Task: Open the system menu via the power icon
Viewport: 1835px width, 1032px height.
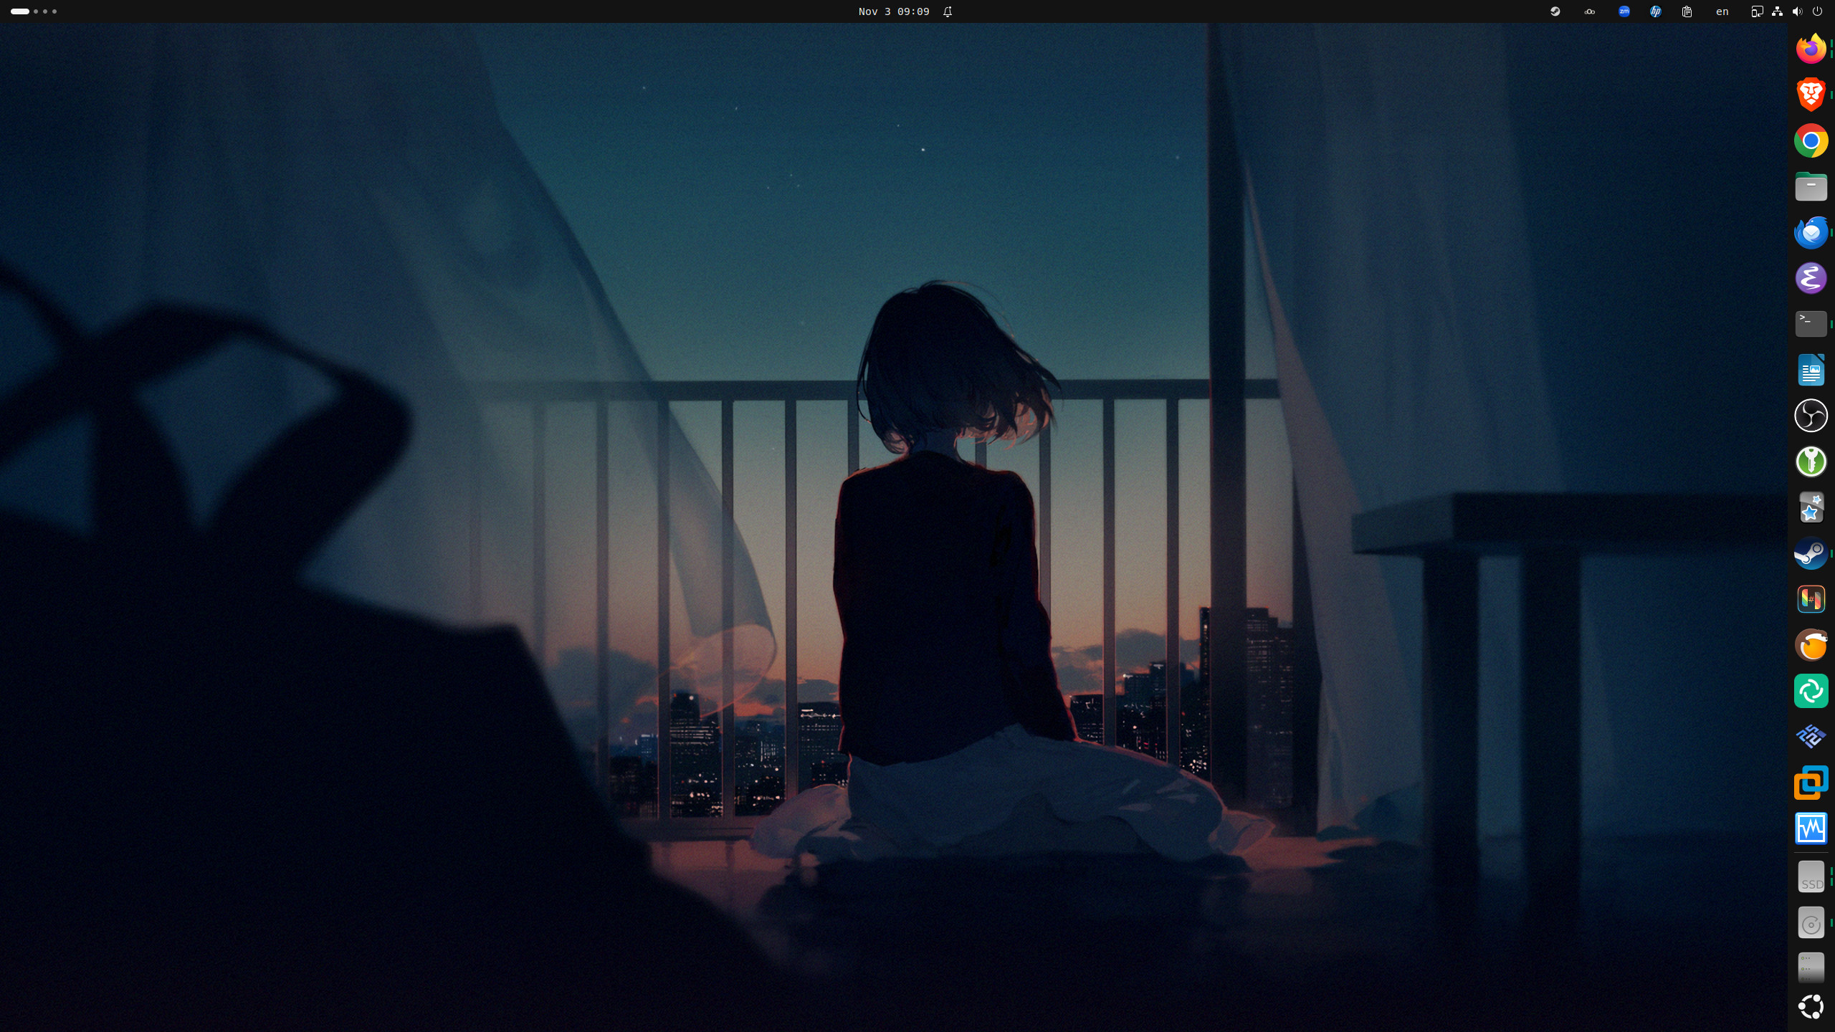Action: click(1817, 11)
